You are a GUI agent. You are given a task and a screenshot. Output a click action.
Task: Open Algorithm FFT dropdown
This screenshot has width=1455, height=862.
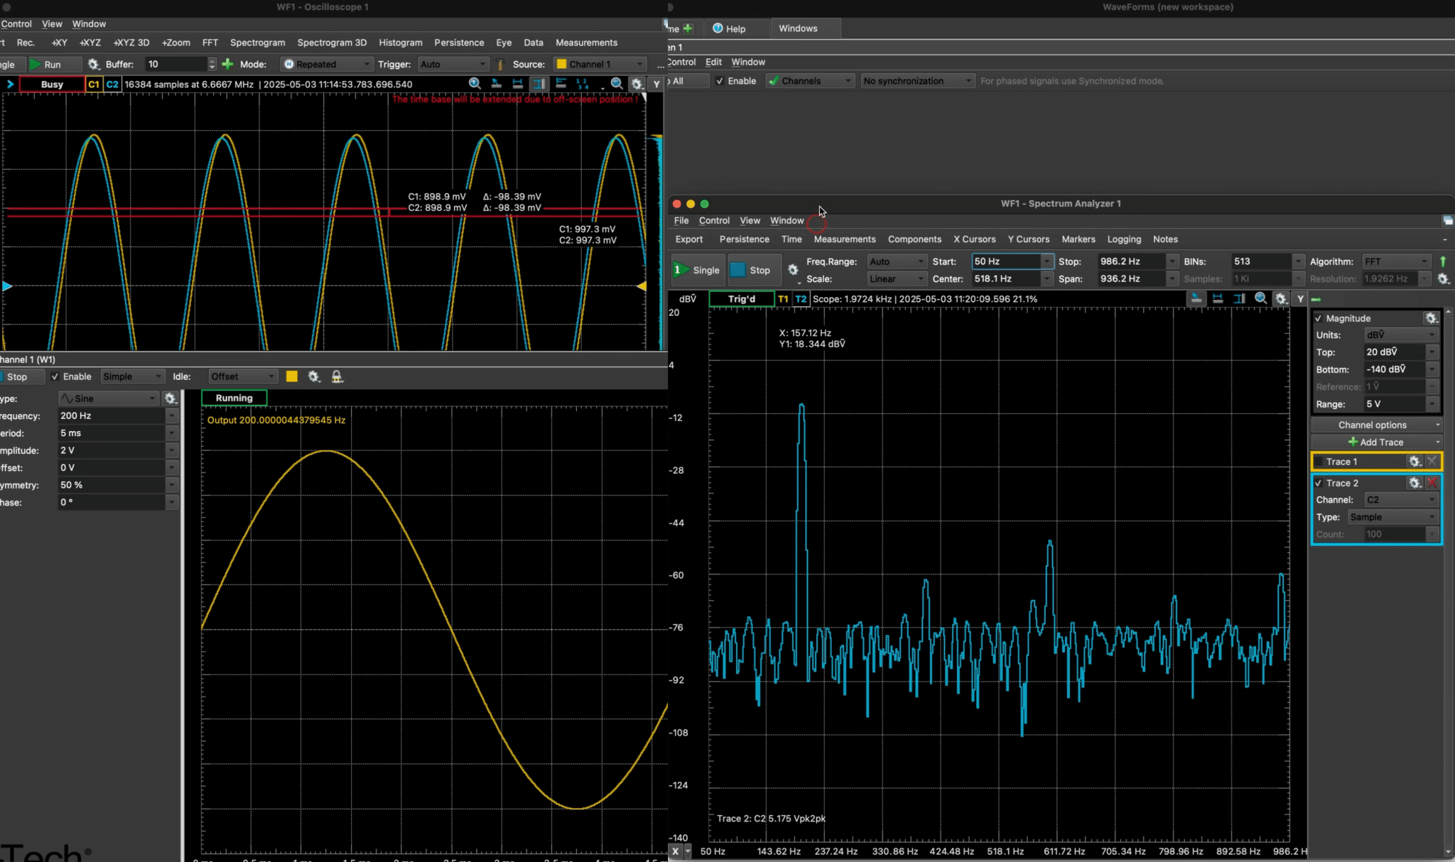click(1396, 261)
